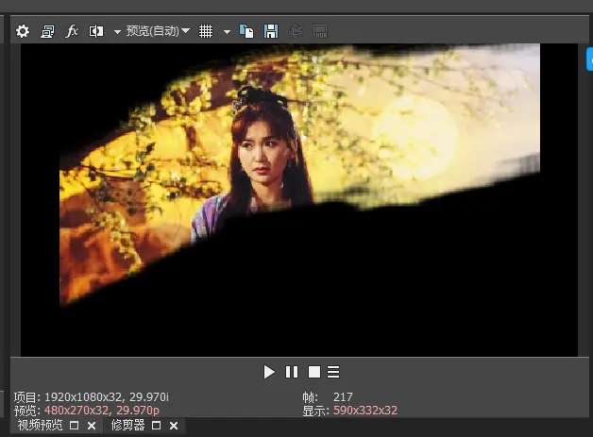Screen dimensions: 593x437
Task: Expand the Split Screen View dropdown arrow
Action: click(x=117, y=32)
